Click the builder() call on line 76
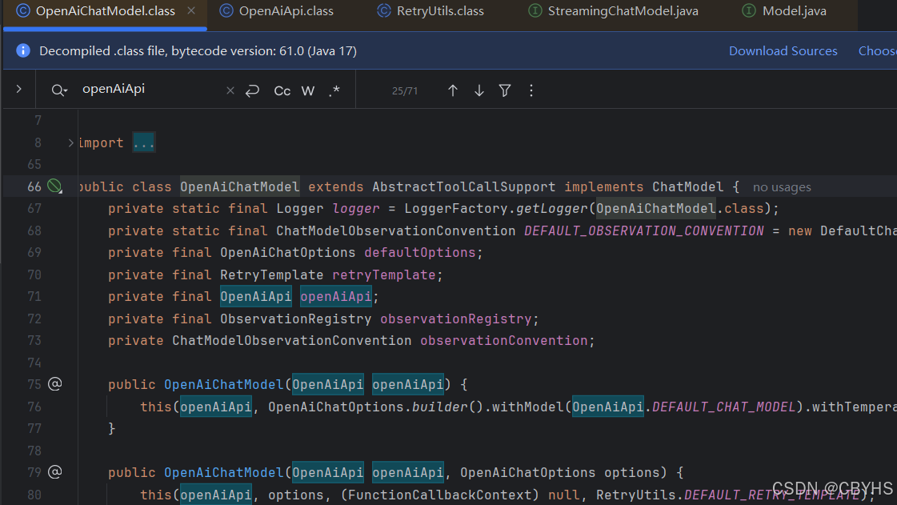Viewport: 897px width, 505px height. (448, 407)
